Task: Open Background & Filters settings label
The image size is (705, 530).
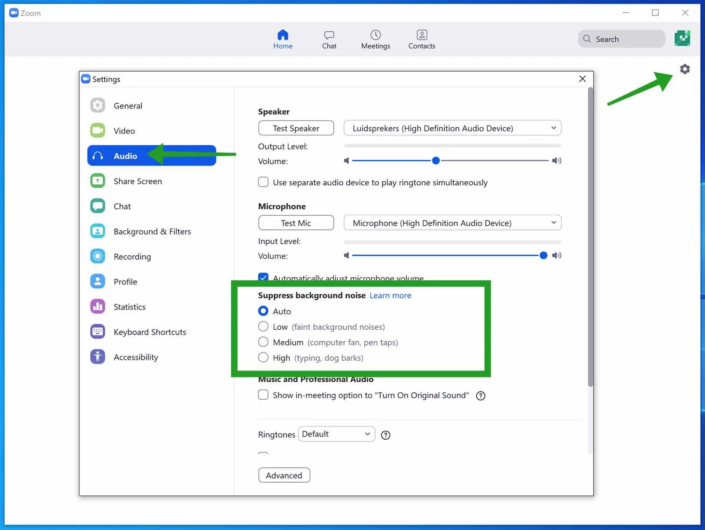Action: [153, 232]
